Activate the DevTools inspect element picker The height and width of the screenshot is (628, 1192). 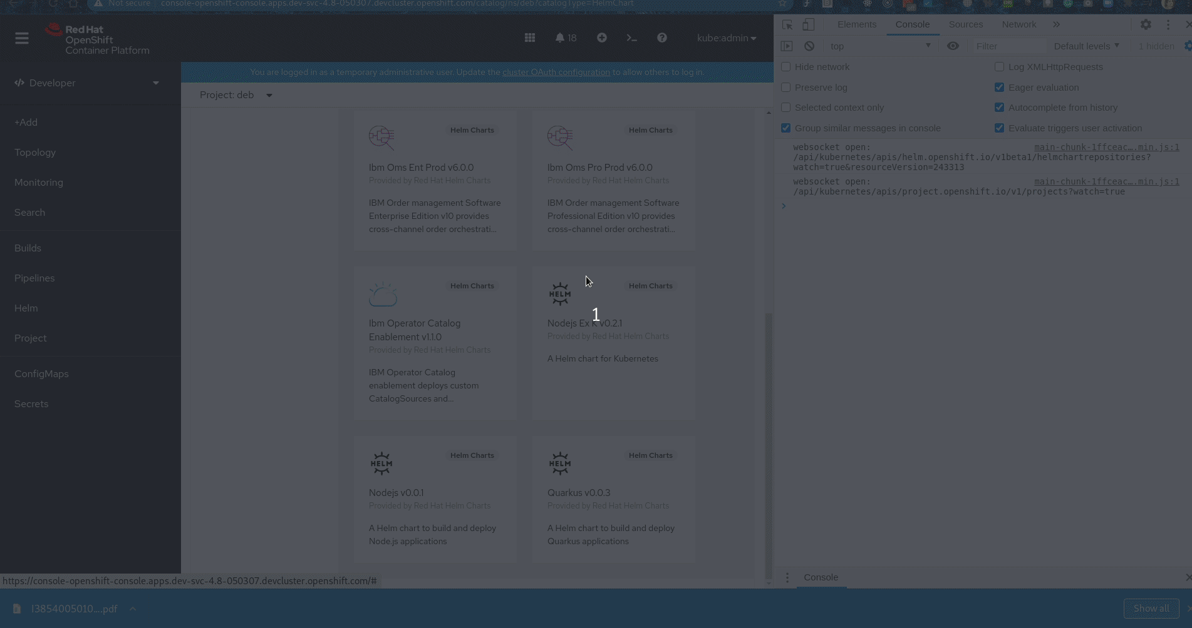coord(787,24)
